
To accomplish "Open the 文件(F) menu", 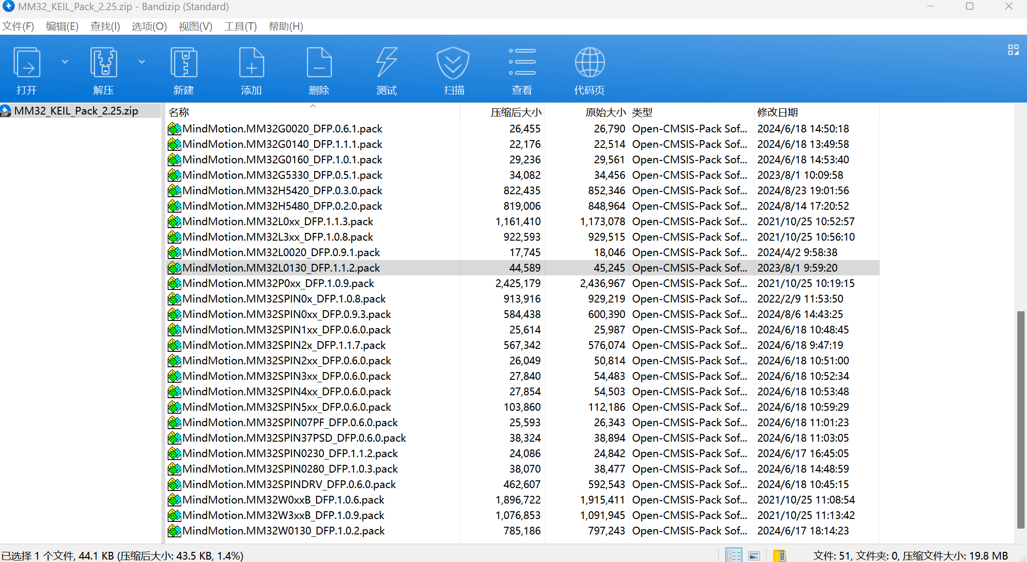I will coord(18,27).
